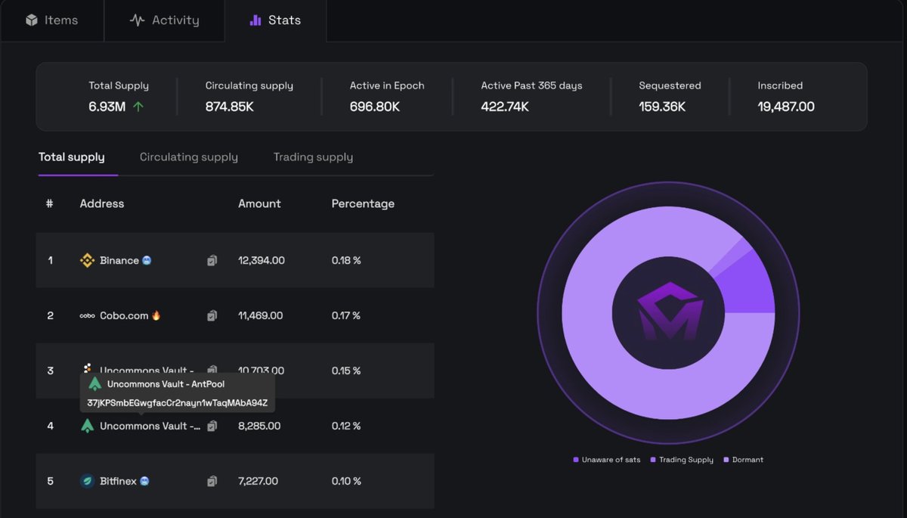Copy the Bitfinex wallet address
907x518 pixels.
[212, 480]
